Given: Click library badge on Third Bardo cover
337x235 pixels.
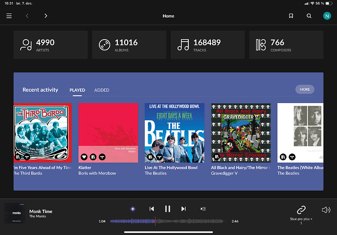Looking at the screenshot, I should point(18,157).
